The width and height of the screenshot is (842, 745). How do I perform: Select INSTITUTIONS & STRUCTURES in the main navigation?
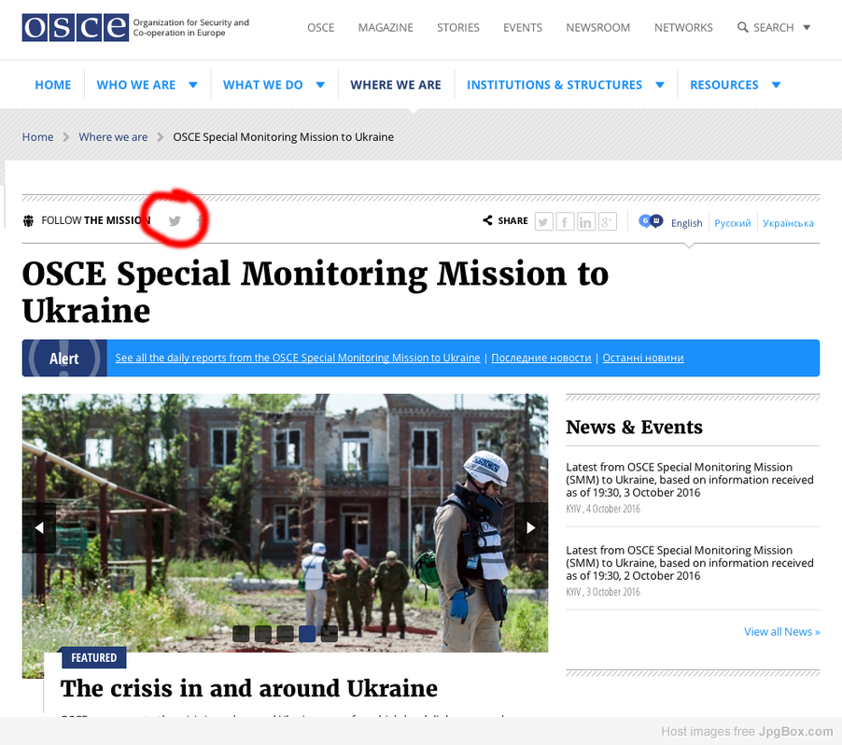554,85
